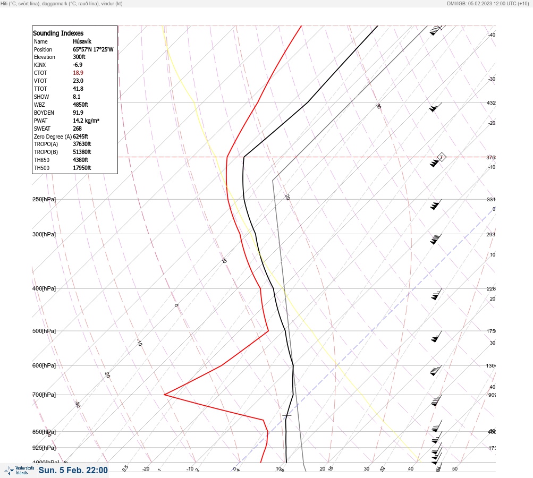Image resolution: width=533 pixels, height=478 pixels.
Task: Click the '400[hPa]' pressure label
Action: (44, 288)
